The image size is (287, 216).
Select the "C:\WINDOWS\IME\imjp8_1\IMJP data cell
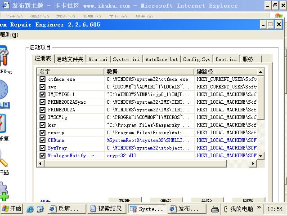pyautogui.click(x=149, y=94)
